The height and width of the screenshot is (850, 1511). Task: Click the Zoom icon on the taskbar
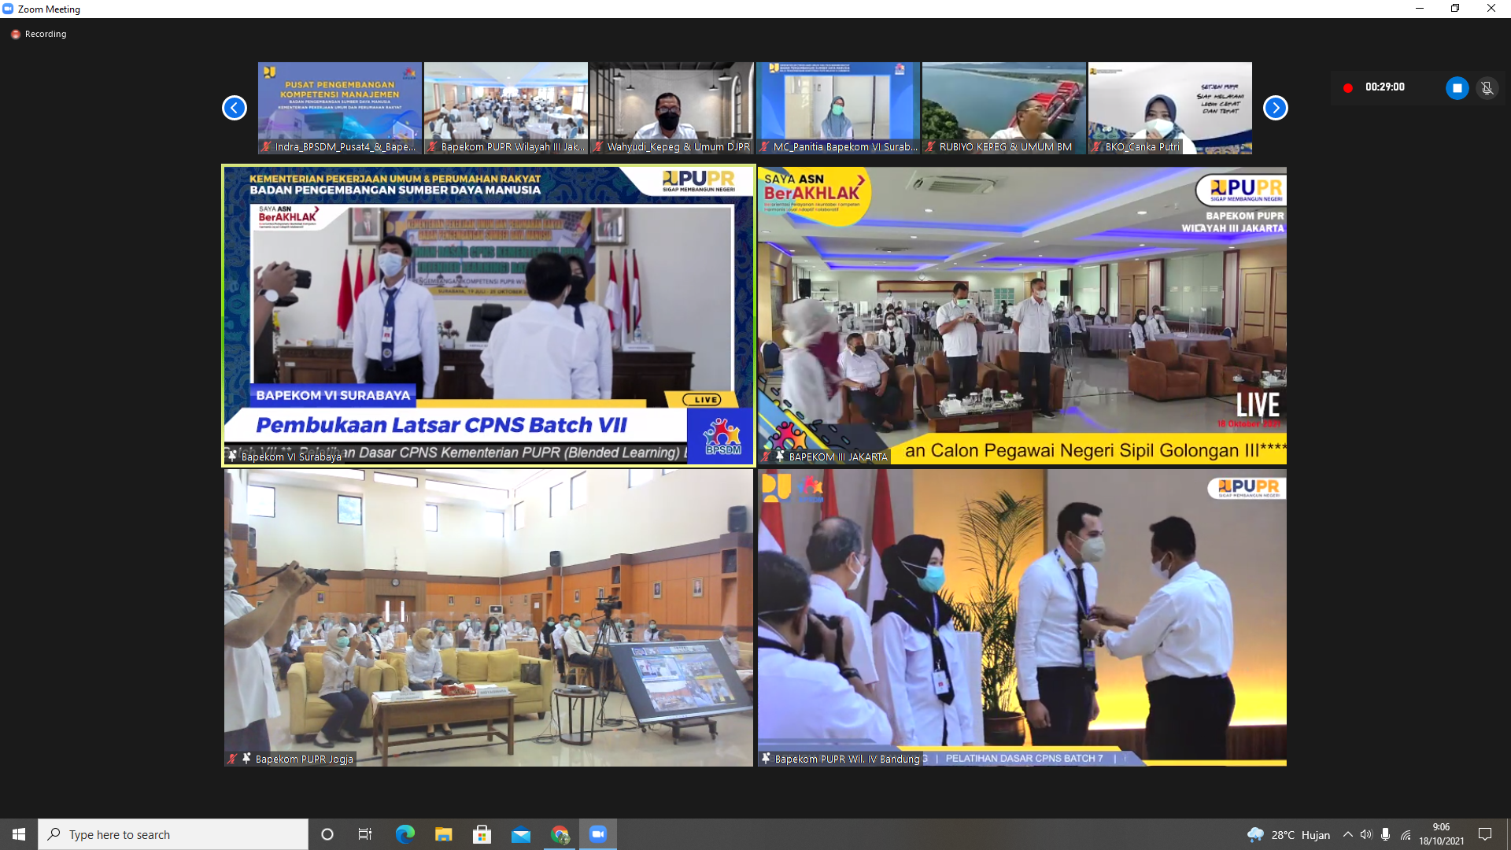pos(598,834)
